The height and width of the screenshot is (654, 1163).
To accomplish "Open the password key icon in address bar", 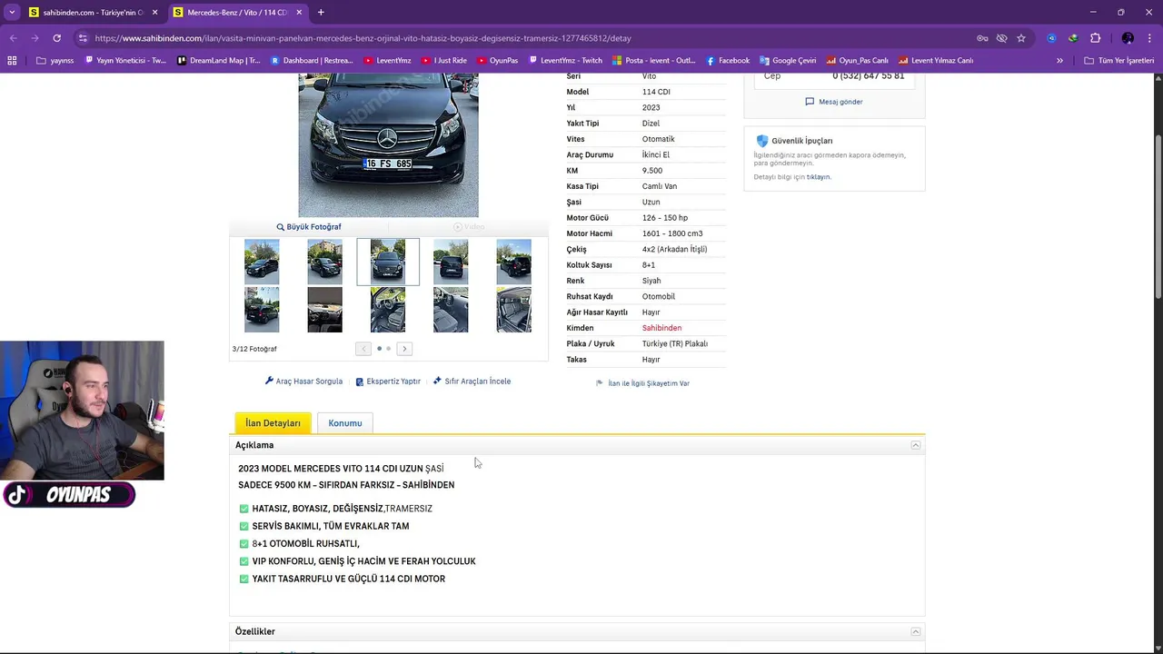I will (982, 38).
